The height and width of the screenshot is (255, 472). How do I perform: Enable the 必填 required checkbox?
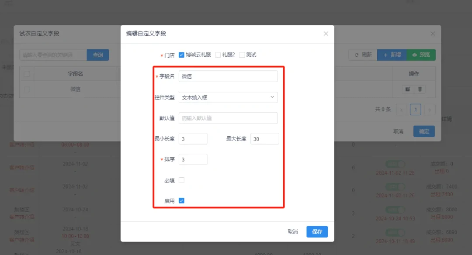tap(182, 180)
